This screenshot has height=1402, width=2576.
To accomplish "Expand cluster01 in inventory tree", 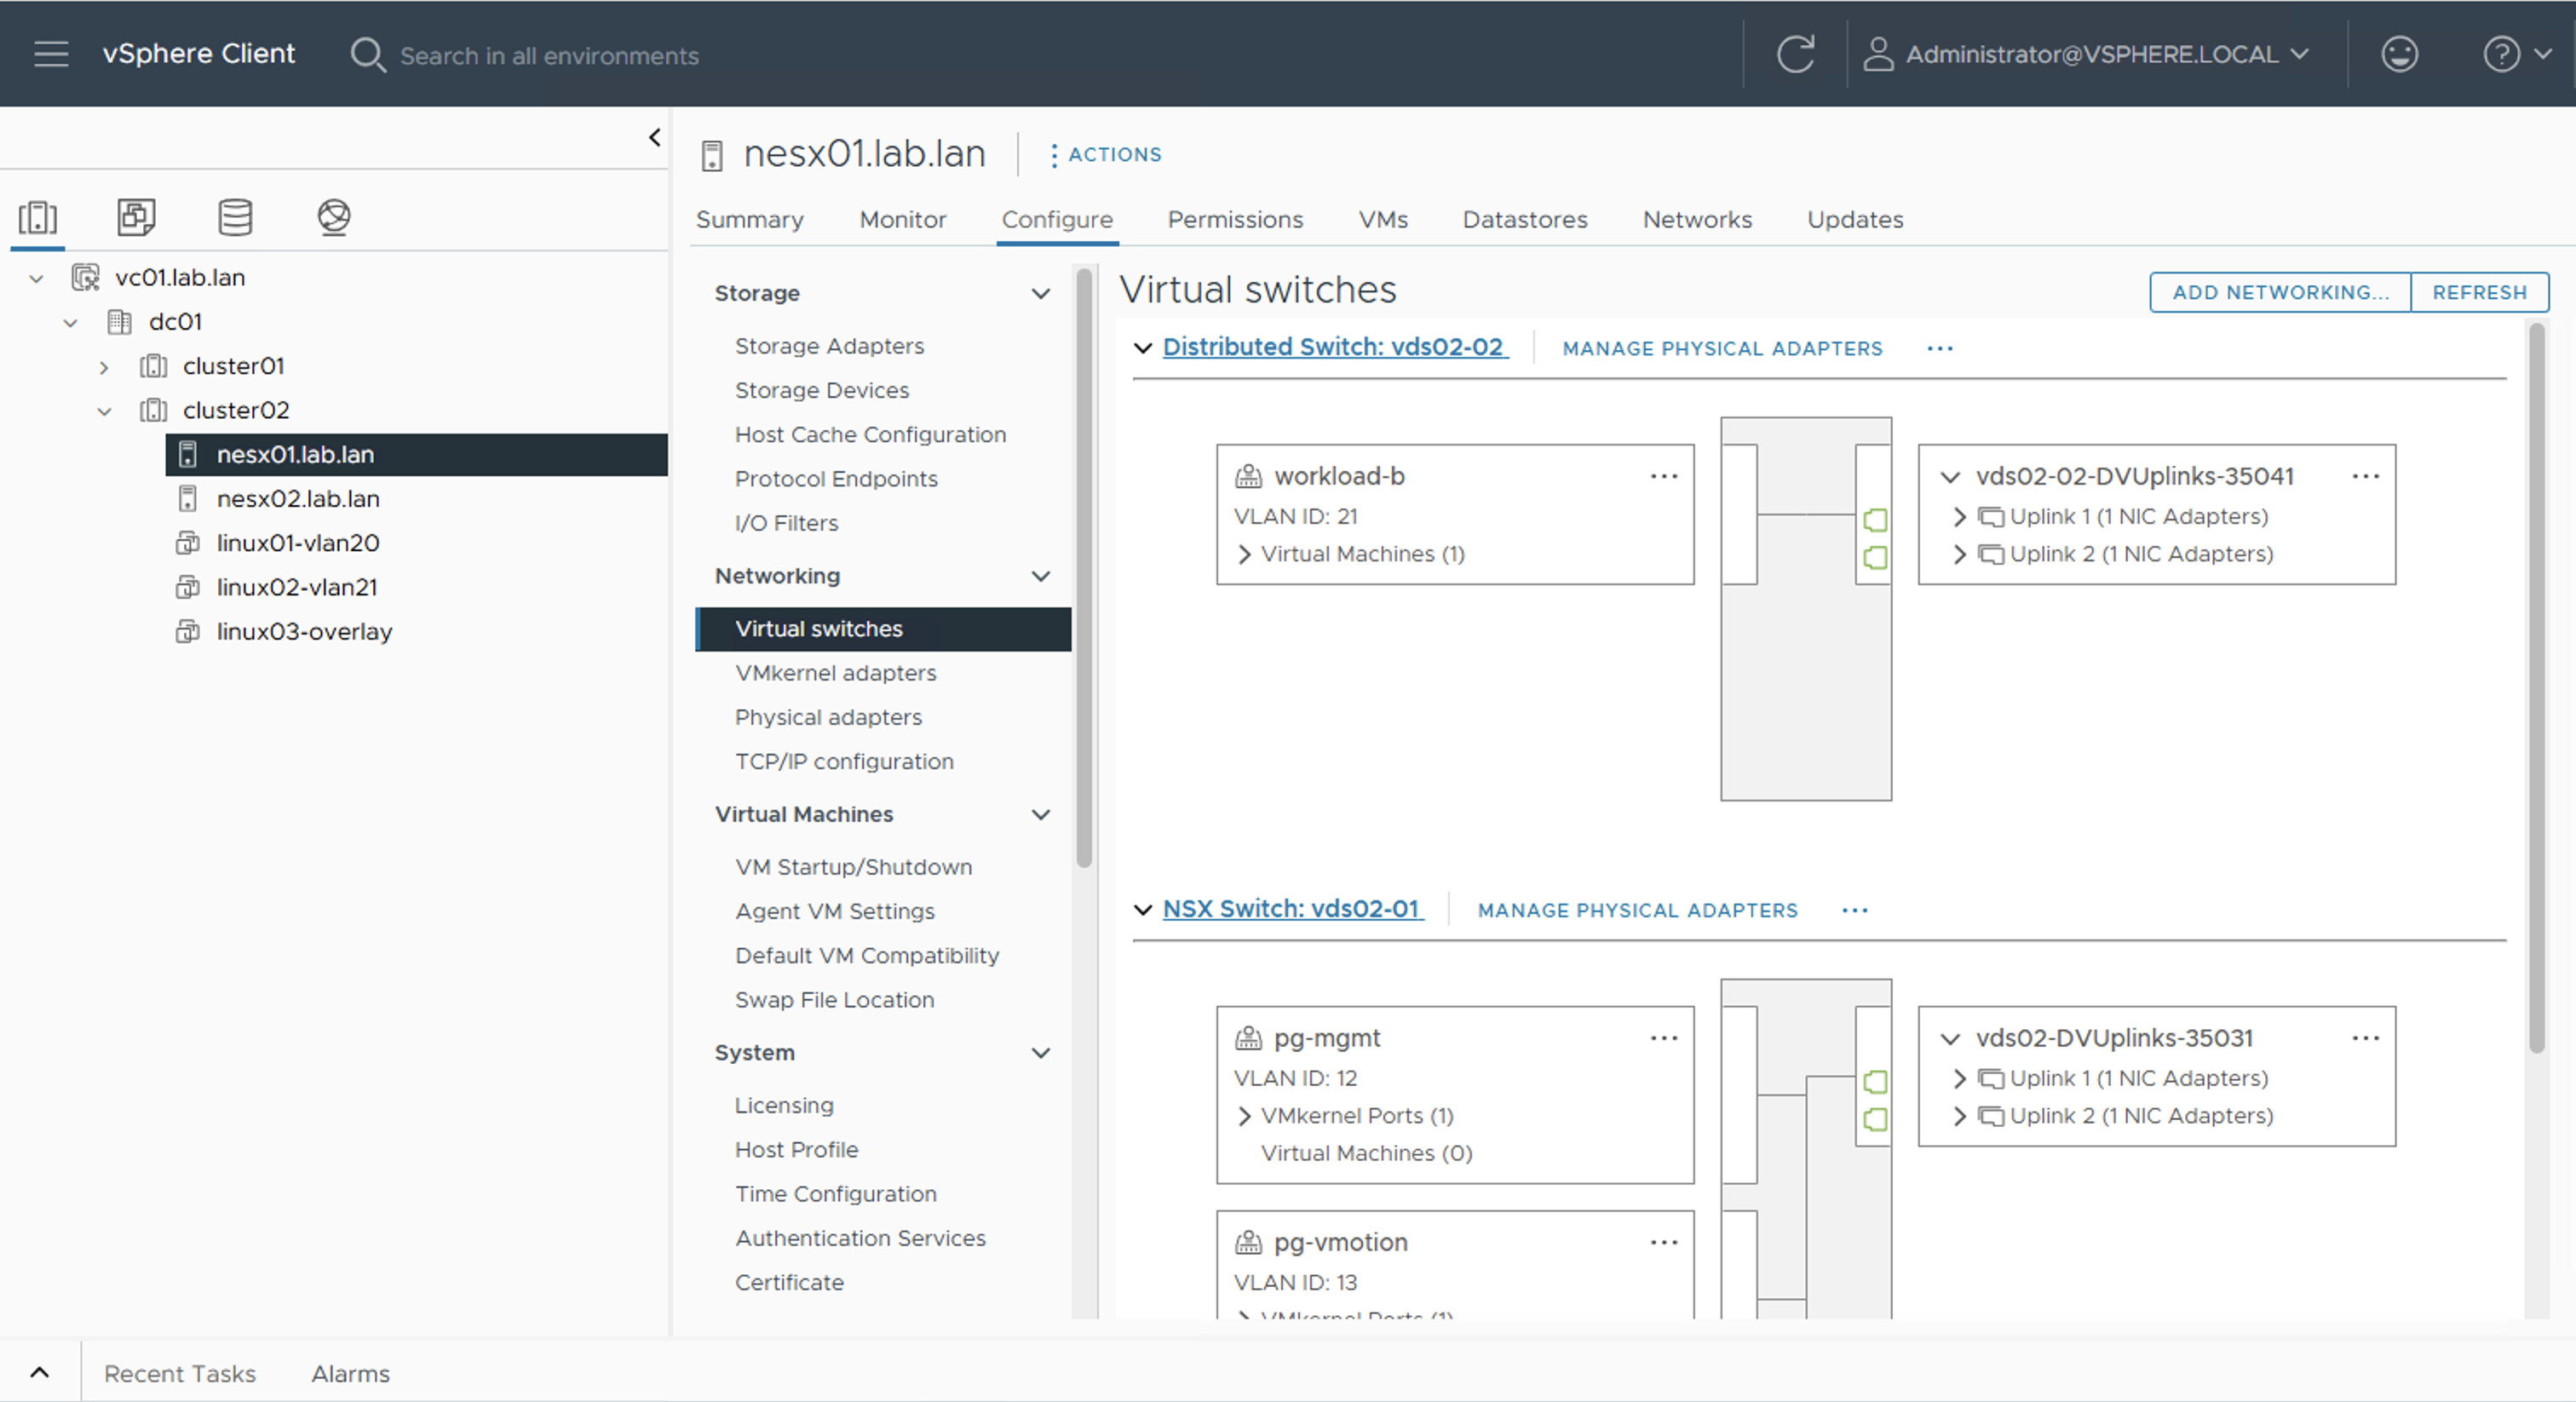I will 104,367.
